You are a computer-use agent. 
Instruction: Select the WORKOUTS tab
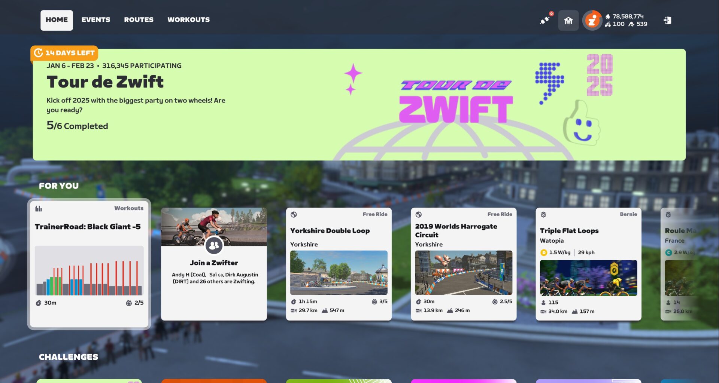[189, 20]
